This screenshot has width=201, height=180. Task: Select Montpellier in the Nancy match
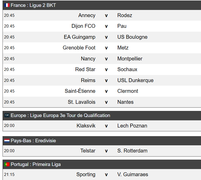130,59
